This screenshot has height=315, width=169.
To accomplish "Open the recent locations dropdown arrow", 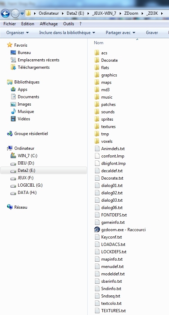I will pos(22,14).
